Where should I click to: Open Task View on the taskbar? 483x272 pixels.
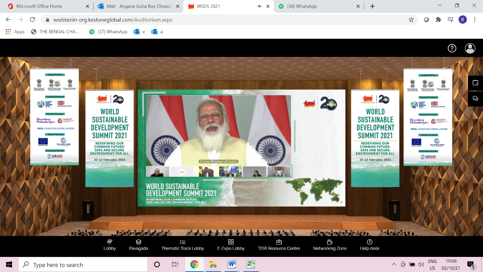tap(175, 264)
